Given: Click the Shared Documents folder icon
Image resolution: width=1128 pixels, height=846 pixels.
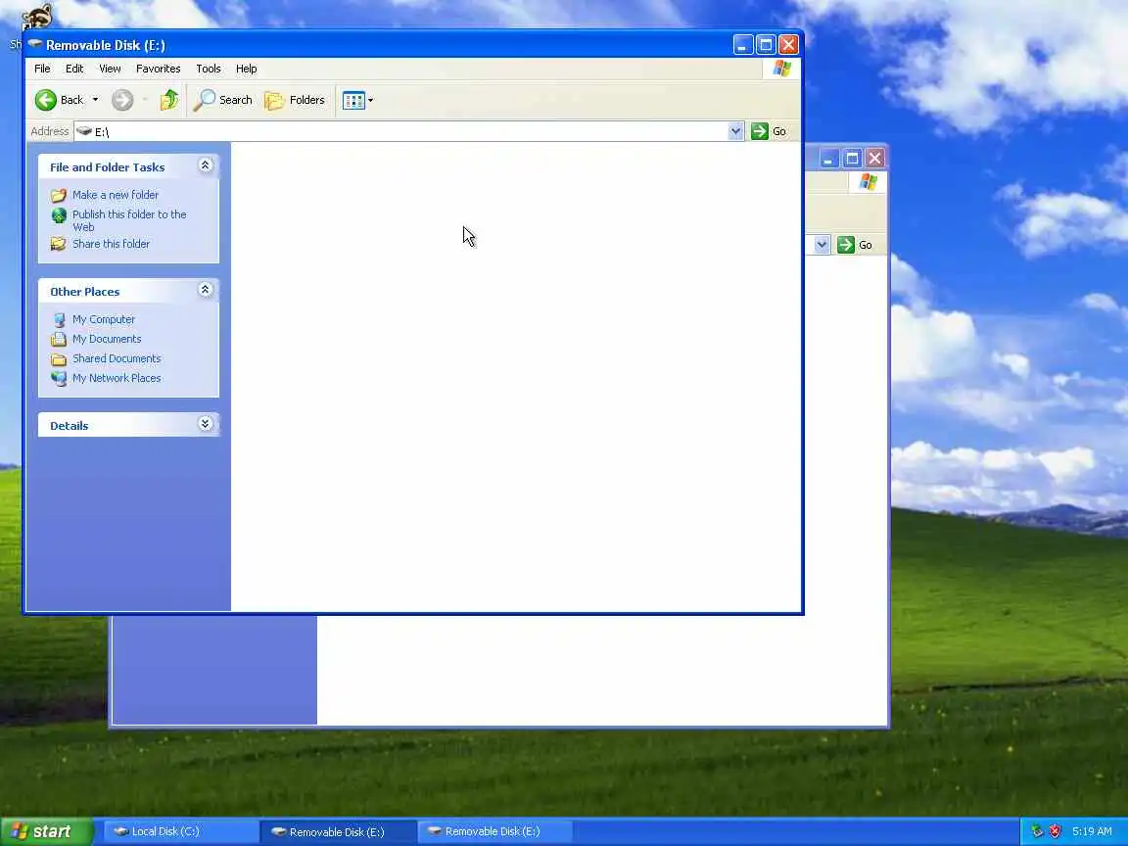Looking at the screenshot, I should [x=59, y=358].
